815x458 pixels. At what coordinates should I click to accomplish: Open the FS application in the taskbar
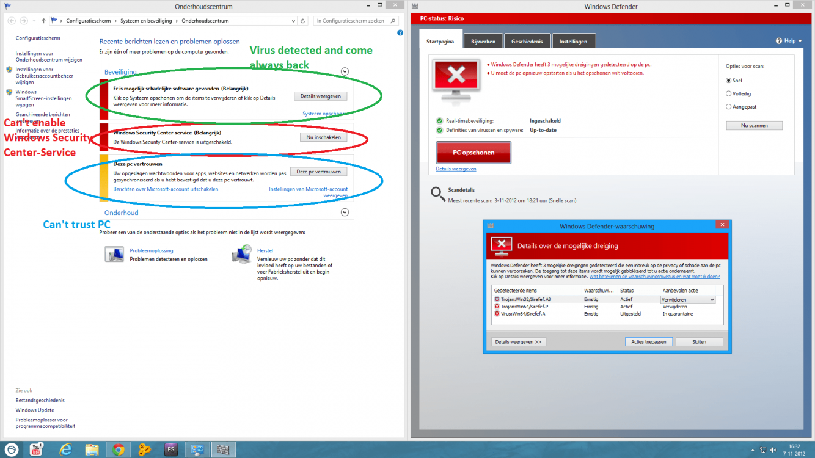point(172,449)
